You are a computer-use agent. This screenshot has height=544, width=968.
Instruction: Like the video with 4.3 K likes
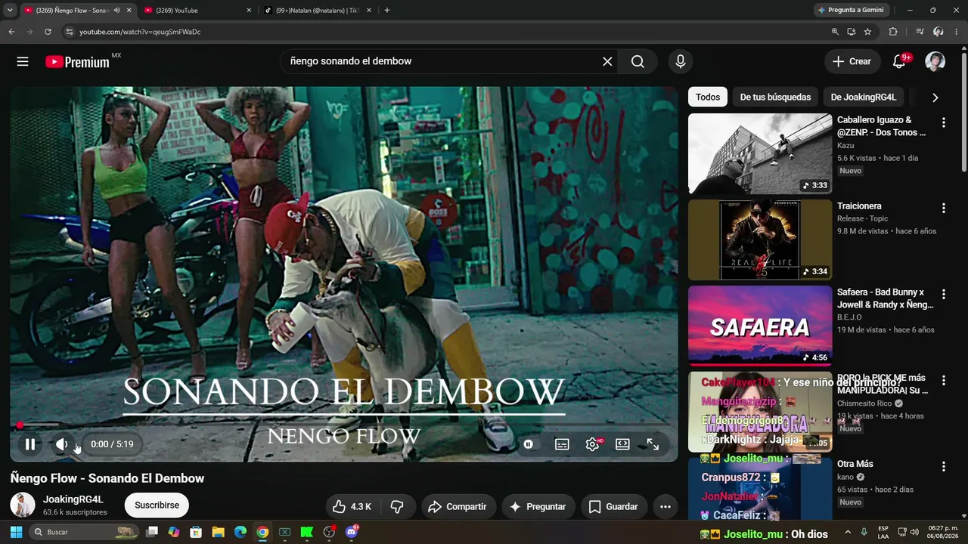tap(352, 506)
